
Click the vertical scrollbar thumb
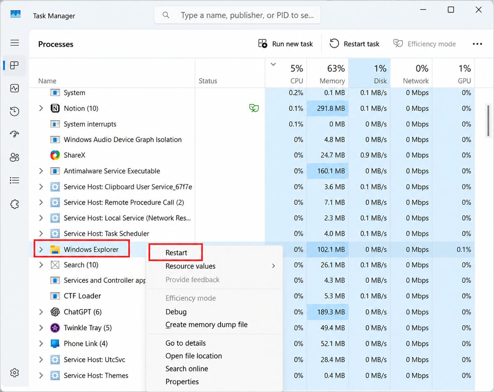tap(488, 120)
